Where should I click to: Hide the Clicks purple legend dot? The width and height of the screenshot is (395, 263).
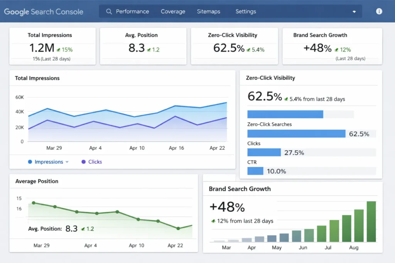pos(83,162)
